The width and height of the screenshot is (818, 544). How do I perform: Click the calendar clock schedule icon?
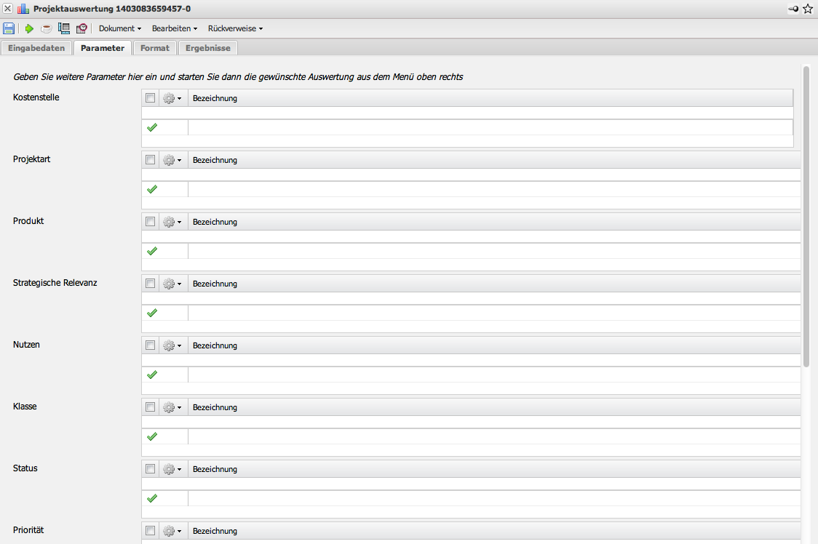pyautogui.click(x=82, y=28)
